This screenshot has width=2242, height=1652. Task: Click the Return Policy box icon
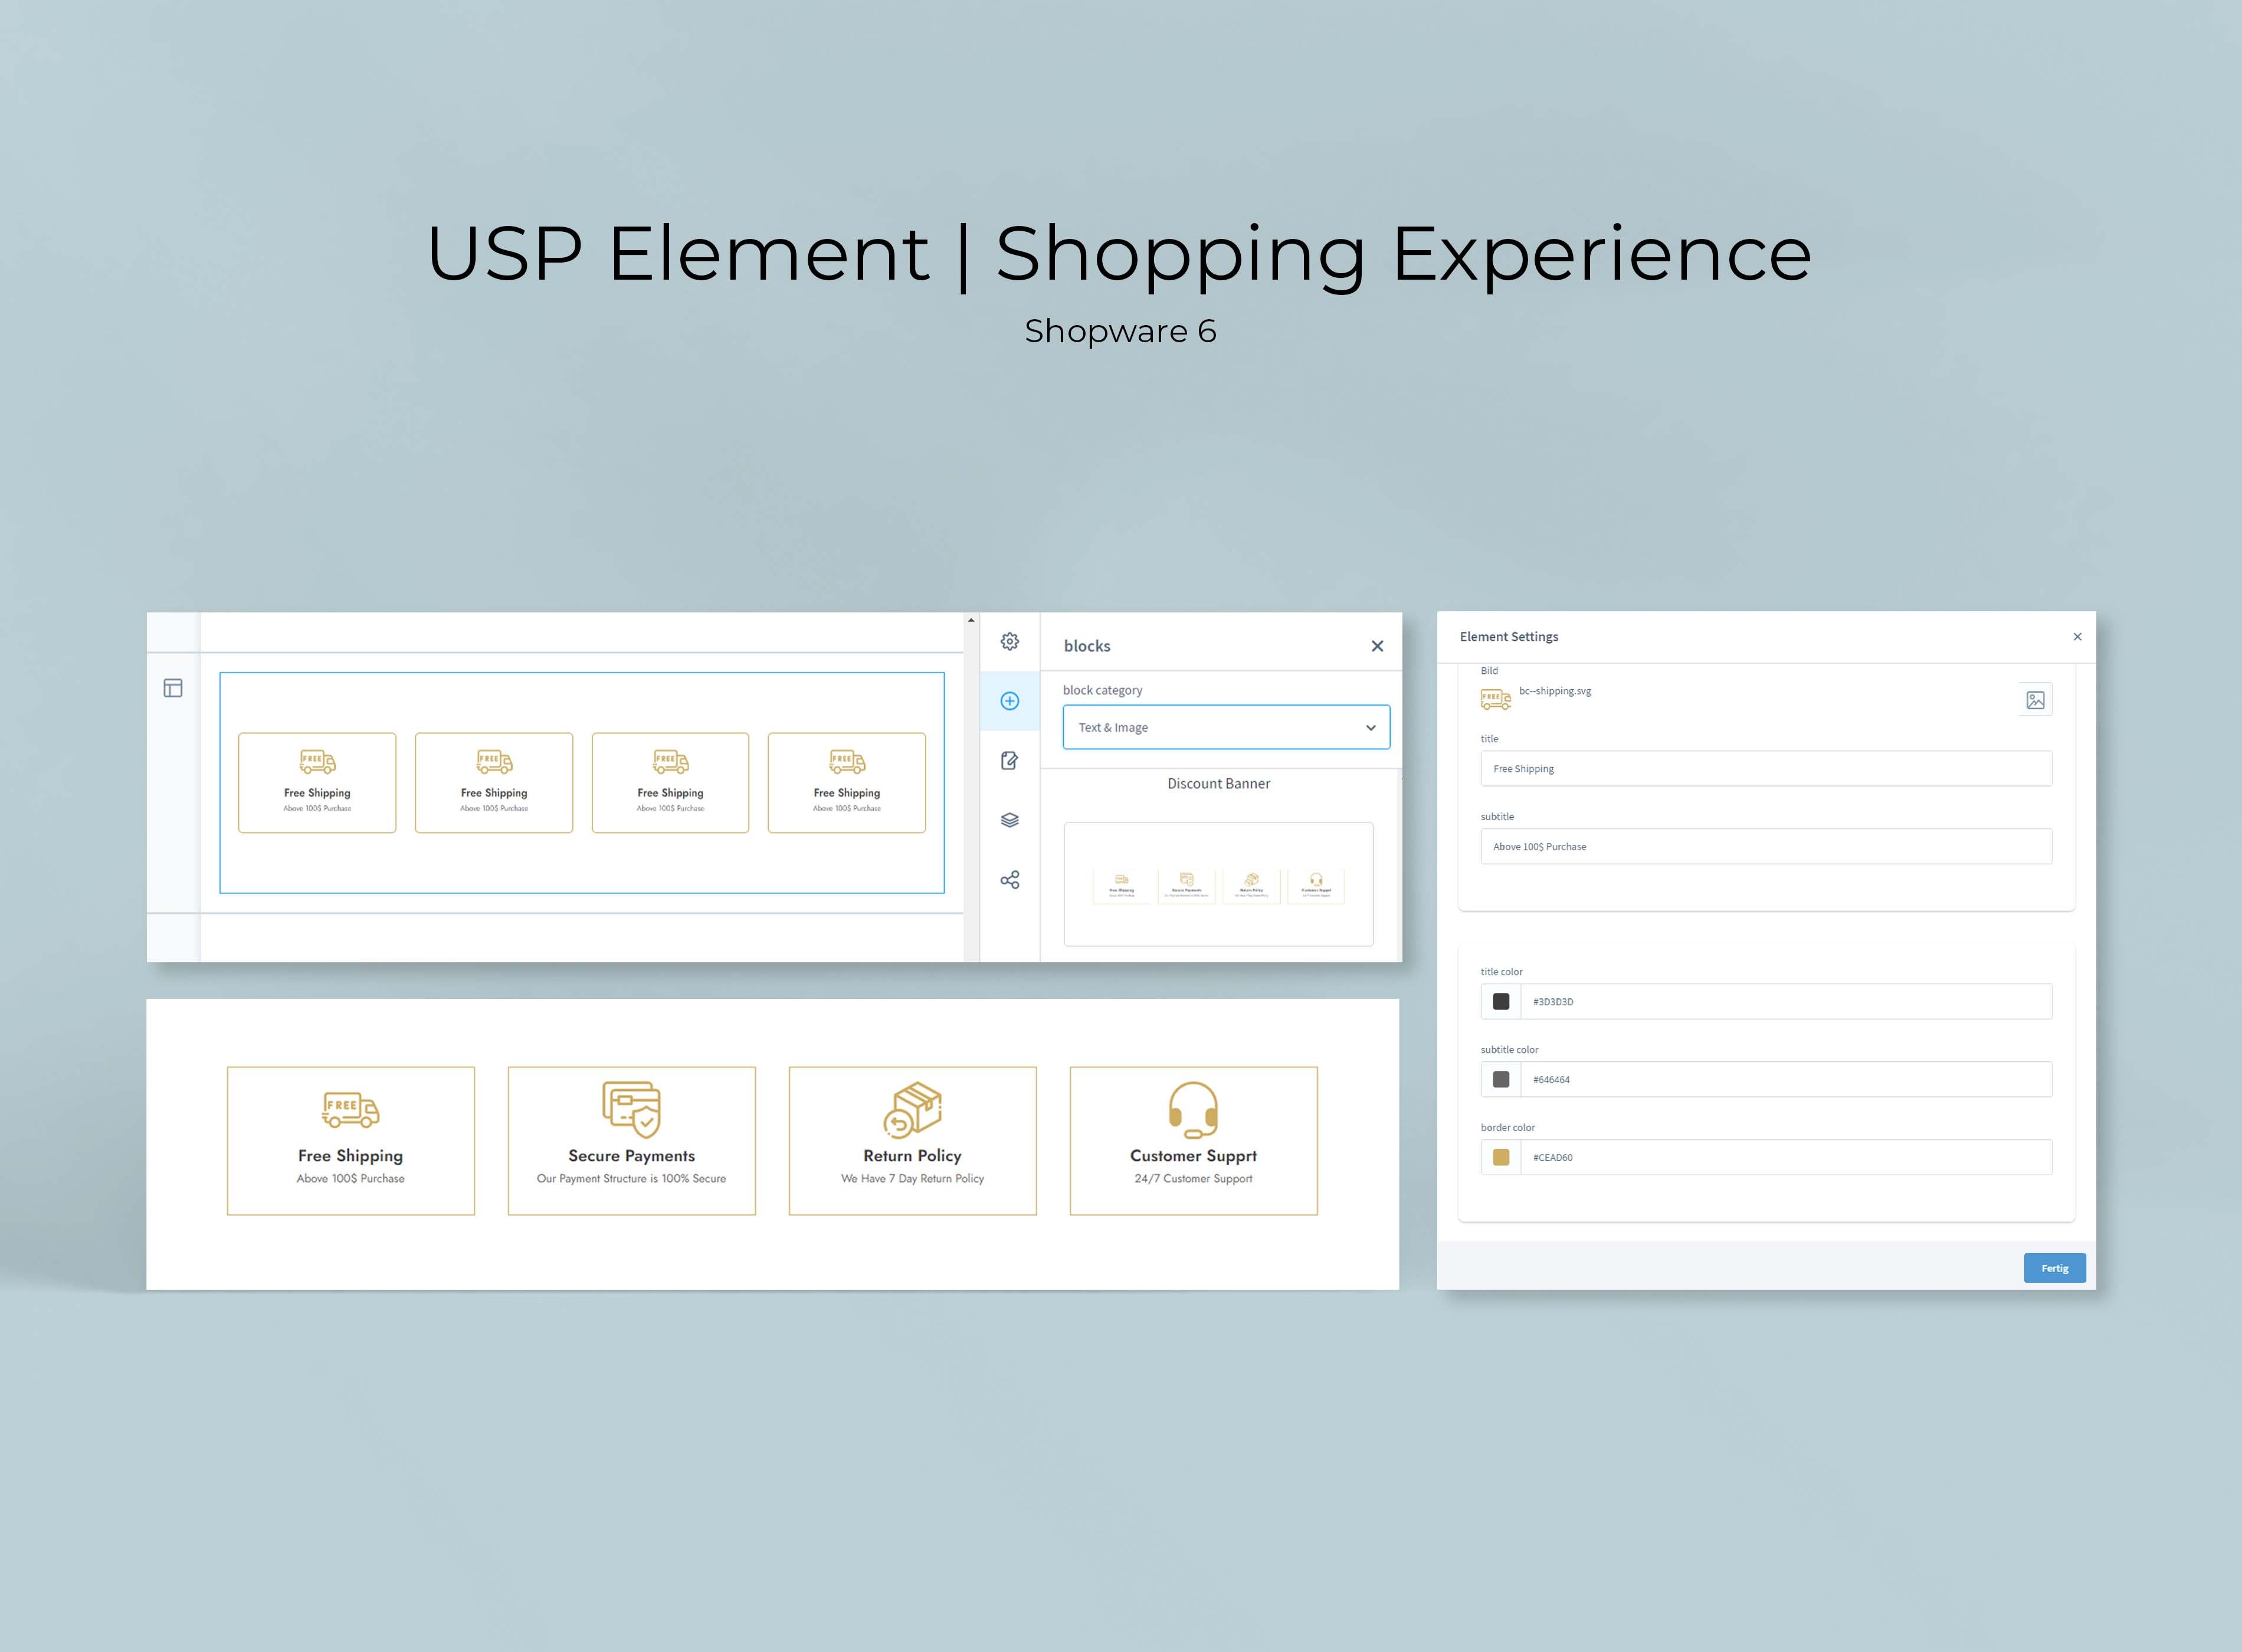click(912, 1110)
